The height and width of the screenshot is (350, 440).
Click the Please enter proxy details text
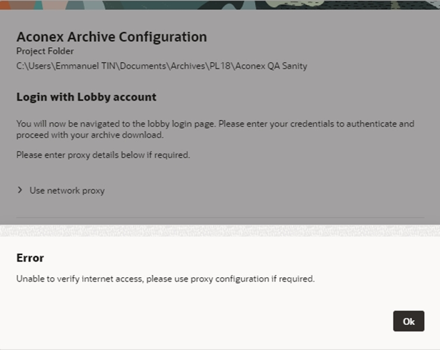click(x=104, y=155)
